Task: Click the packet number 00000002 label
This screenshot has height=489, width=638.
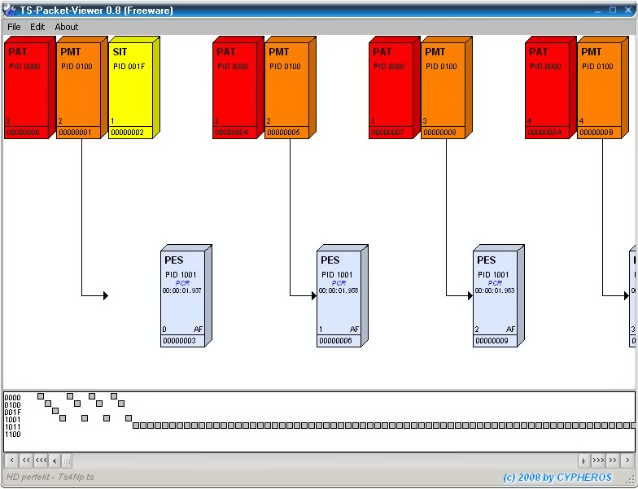Action: pos(127,133)
